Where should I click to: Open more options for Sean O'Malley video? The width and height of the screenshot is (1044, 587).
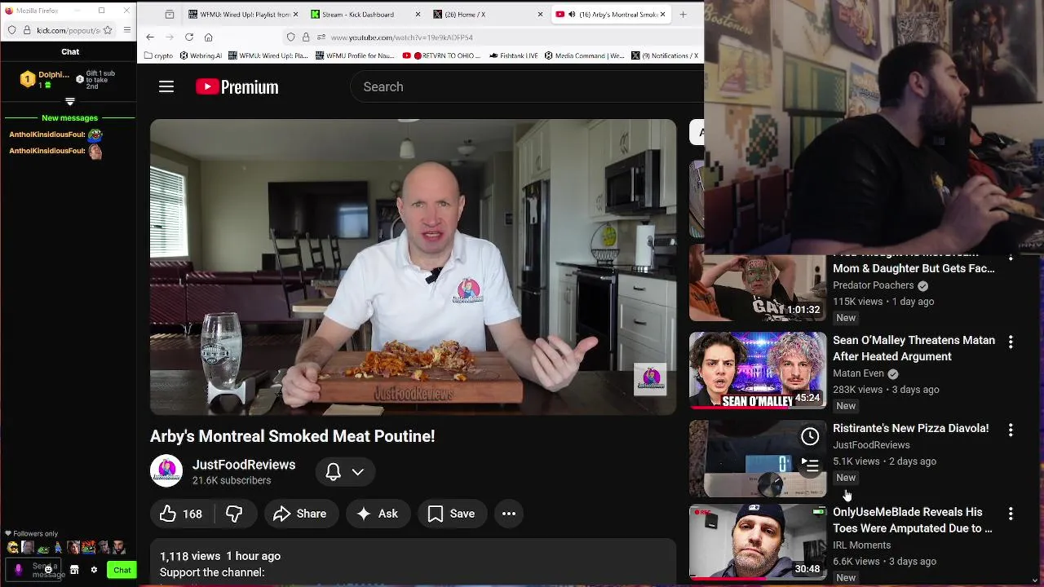click(x=1011, y=342)
